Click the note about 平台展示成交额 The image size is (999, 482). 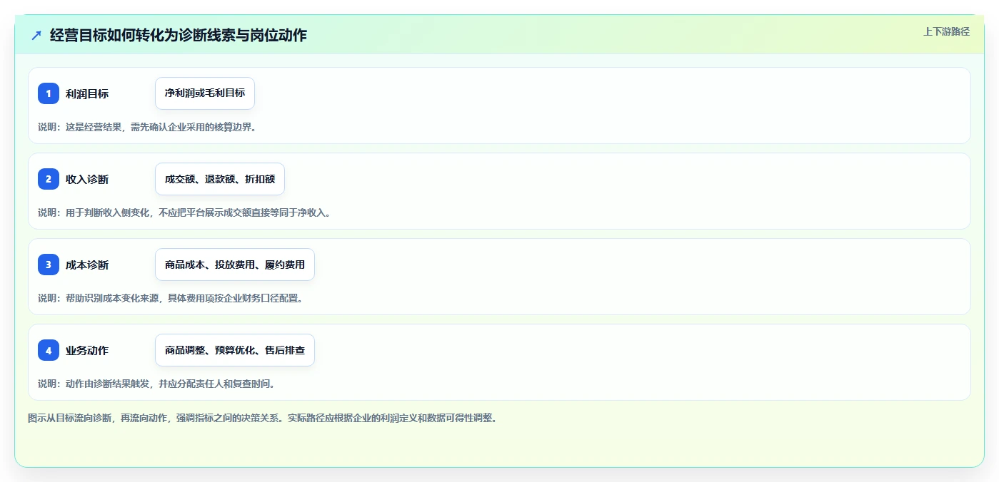click(184, 212)
